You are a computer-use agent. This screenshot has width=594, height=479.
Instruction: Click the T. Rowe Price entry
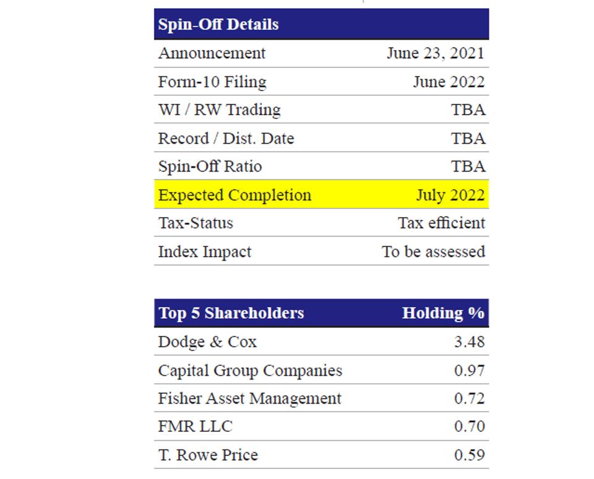pyautogui.click(x=208, y=455)
